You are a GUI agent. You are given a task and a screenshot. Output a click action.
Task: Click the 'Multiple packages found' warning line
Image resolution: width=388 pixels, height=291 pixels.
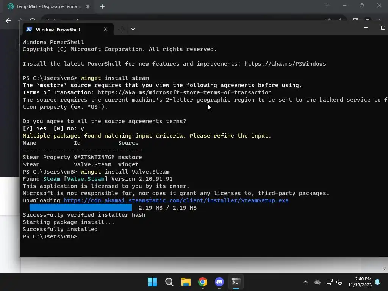tap(147, 136)
